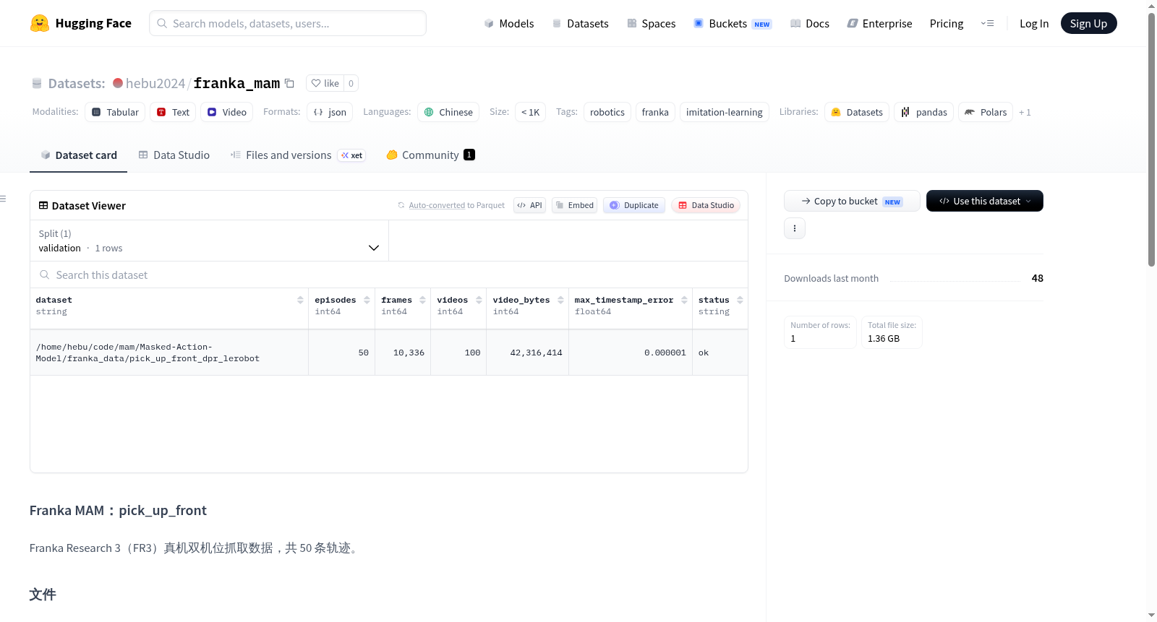Open the three-dot options menu
The image size is (1157, 622).
click(795, 228)
